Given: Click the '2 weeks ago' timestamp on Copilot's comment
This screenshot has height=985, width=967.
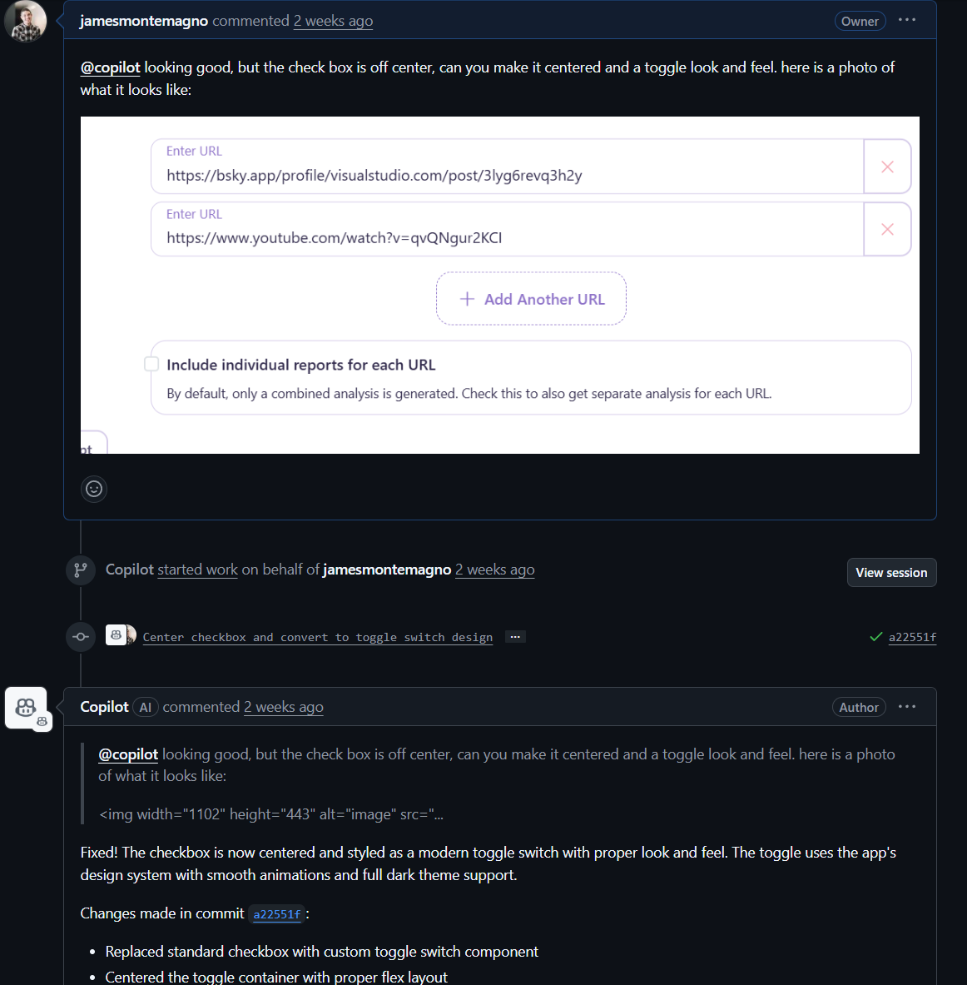Looking at the screenshot, I should point(283,707).
